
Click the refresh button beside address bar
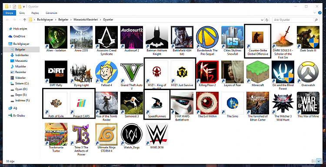tap(267, 20)
